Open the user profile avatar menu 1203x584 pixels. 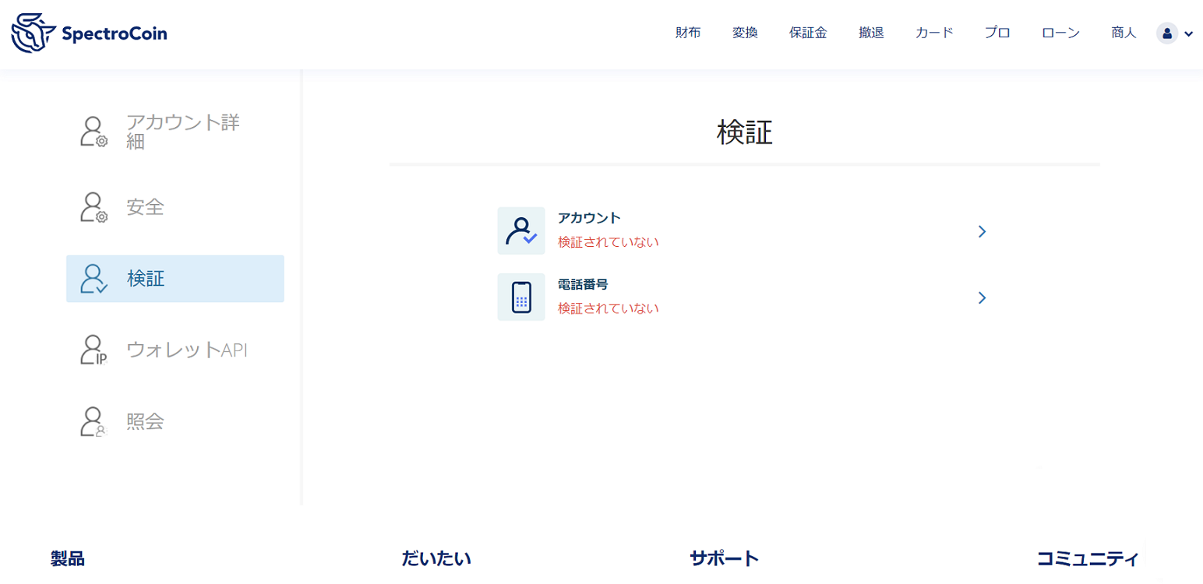point(1167,33)
